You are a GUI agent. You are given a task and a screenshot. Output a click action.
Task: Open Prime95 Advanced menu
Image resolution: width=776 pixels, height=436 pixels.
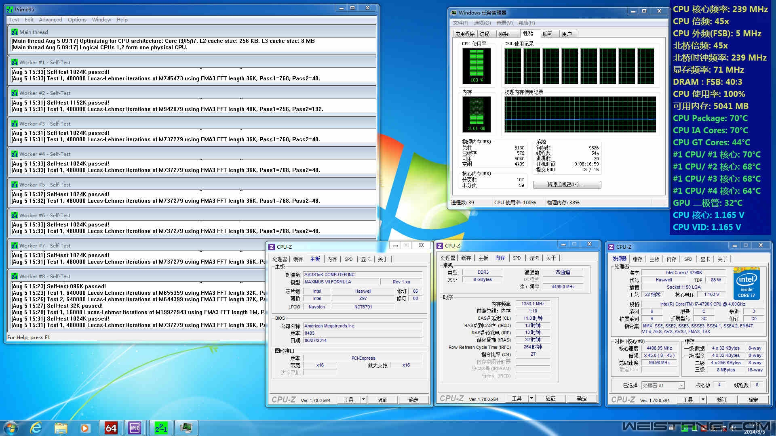(x=51, y=19)
